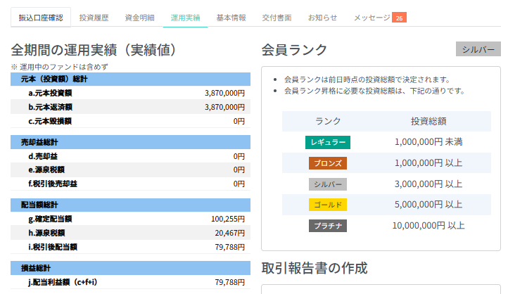Click the green レギュラー rank label
The image size is (508, 294).
(328, 142)
